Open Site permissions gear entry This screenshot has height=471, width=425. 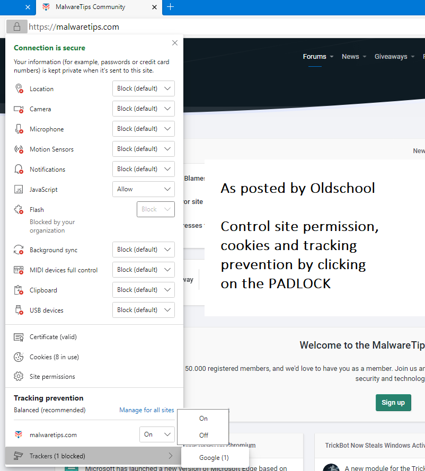52,377
